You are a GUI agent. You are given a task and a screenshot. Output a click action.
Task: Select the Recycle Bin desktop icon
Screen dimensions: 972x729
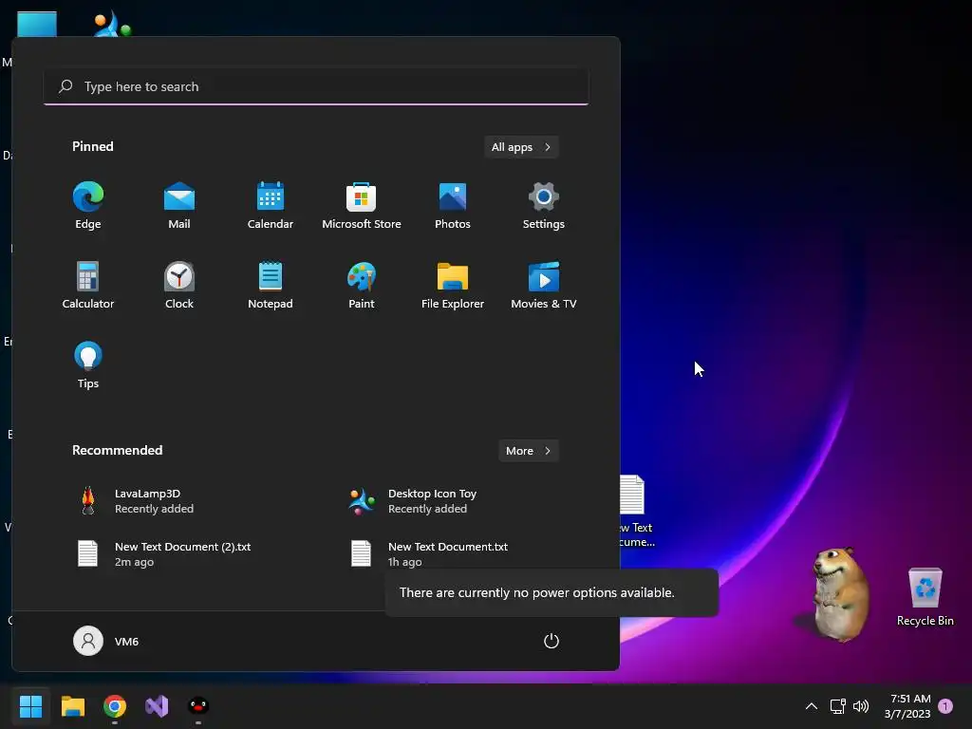click(925, 597)
